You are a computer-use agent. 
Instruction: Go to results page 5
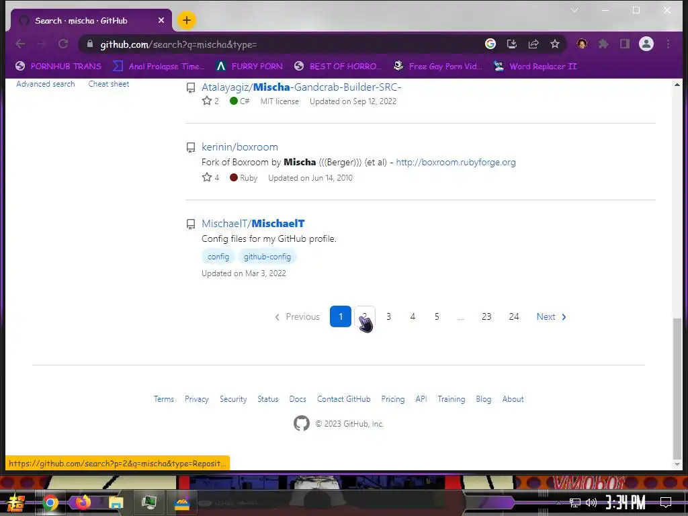tap(437, 316)
